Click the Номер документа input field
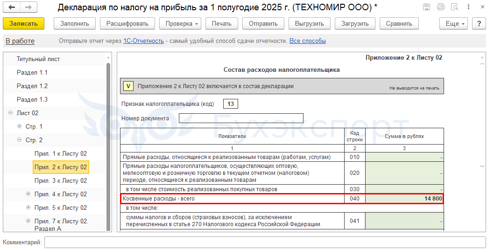The image size is (487, 249). click(x=241, y=118)
